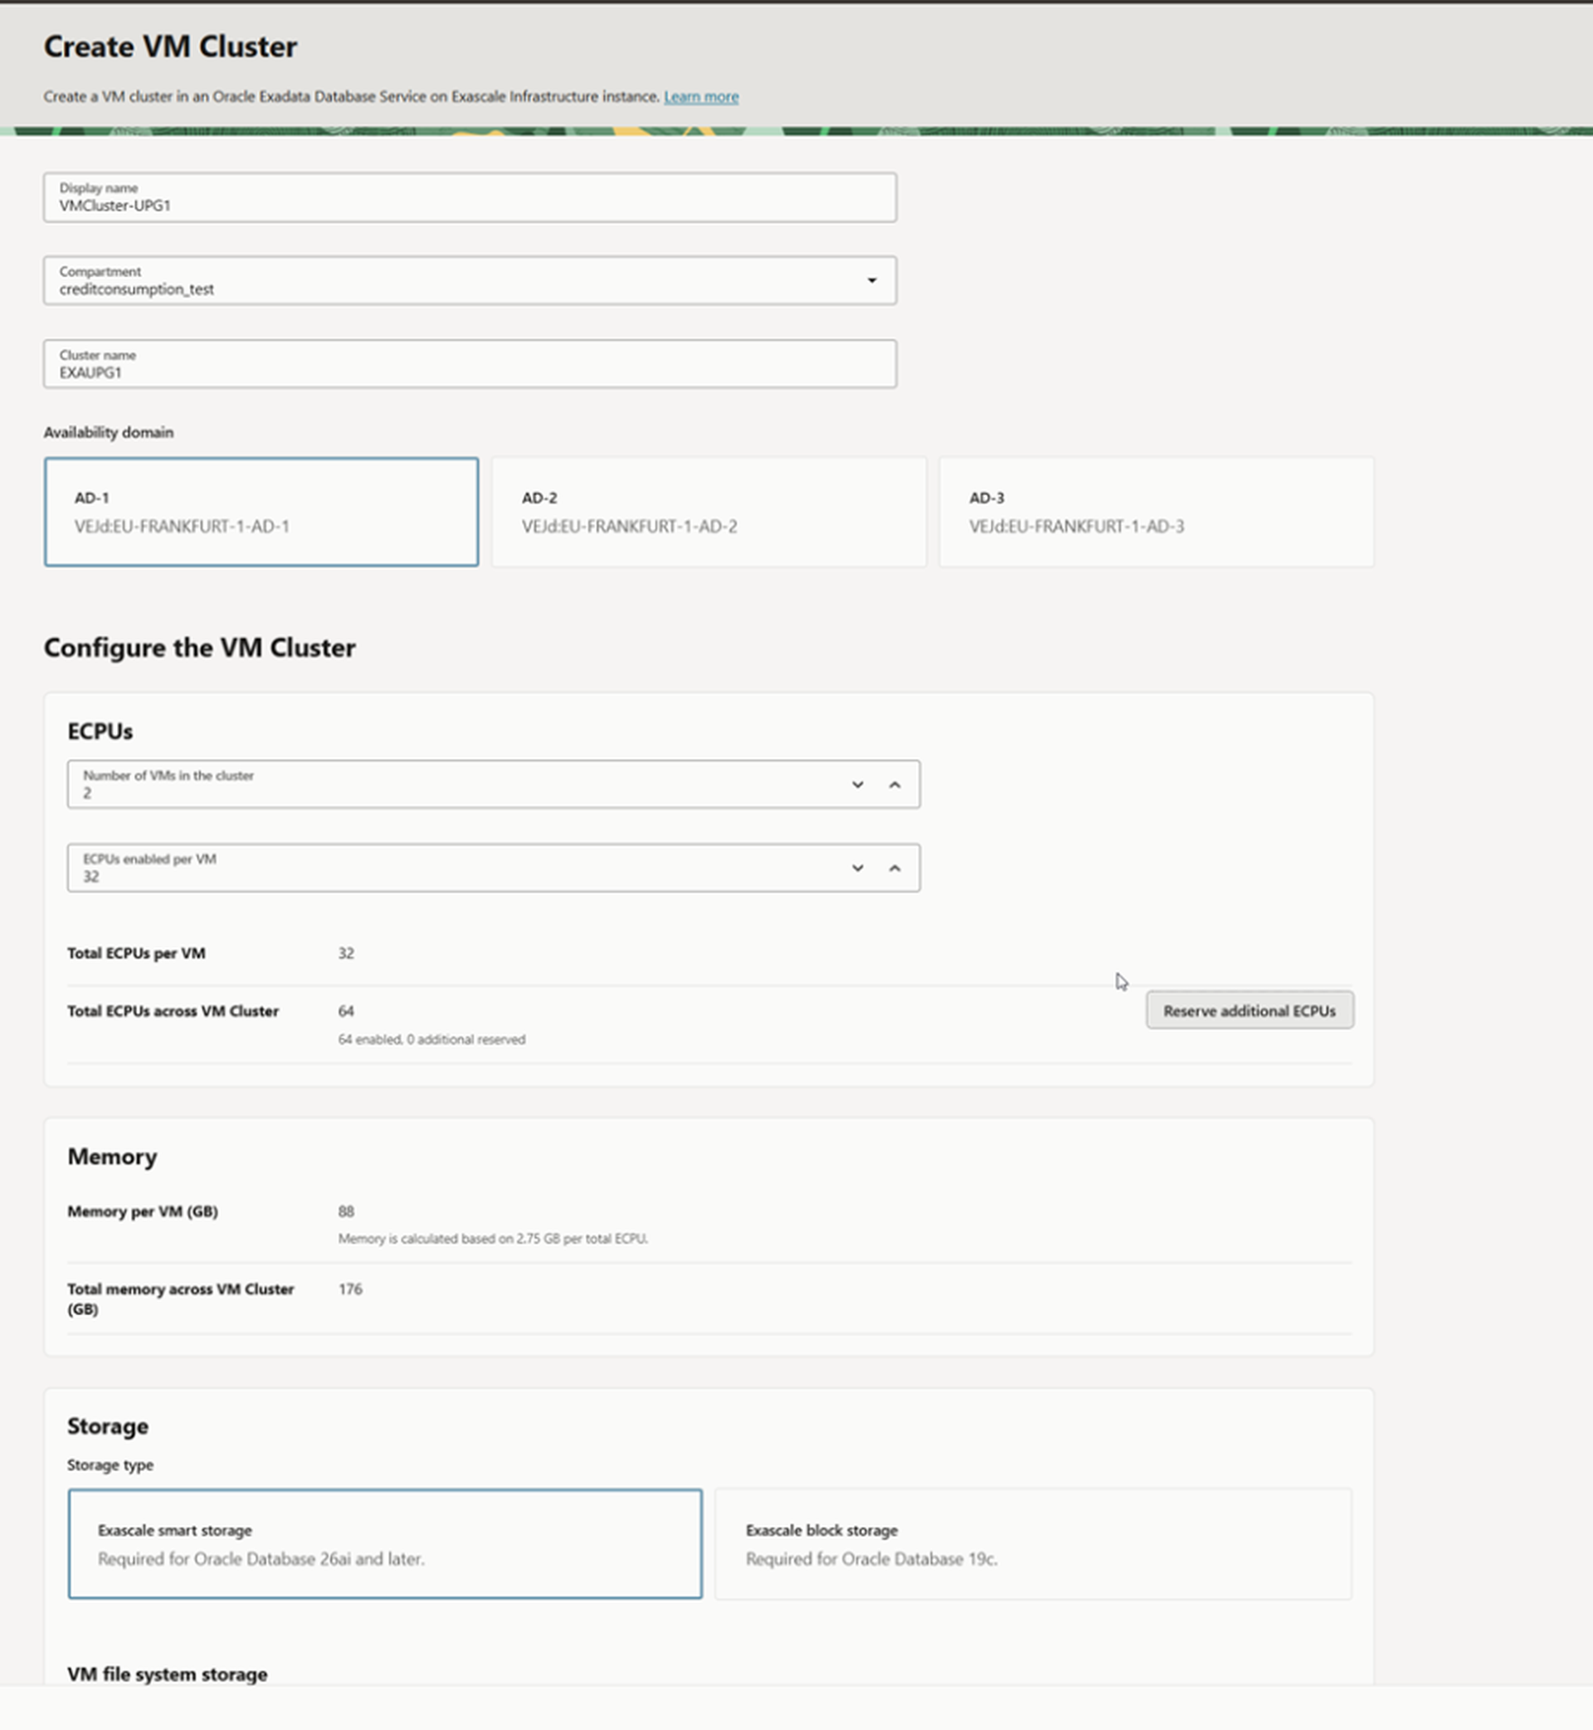Choose Exascale block storage type

click(1033, 1544)
